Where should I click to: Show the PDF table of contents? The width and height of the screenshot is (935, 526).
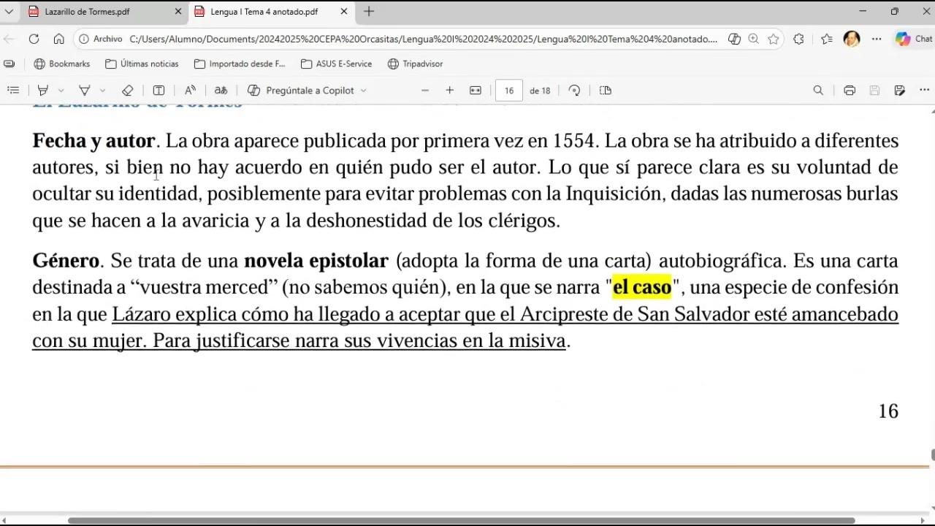pos(13,91)
